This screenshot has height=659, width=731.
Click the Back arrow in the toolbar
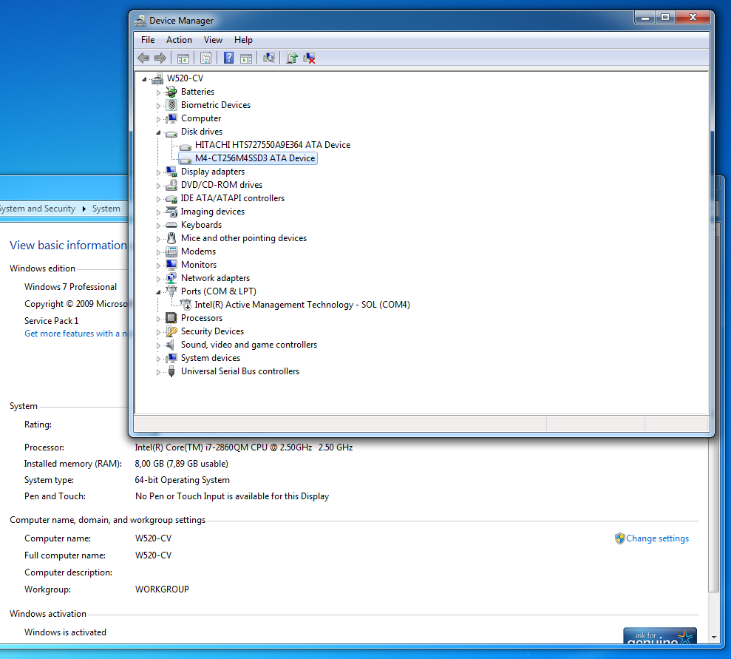click(143, 58)
